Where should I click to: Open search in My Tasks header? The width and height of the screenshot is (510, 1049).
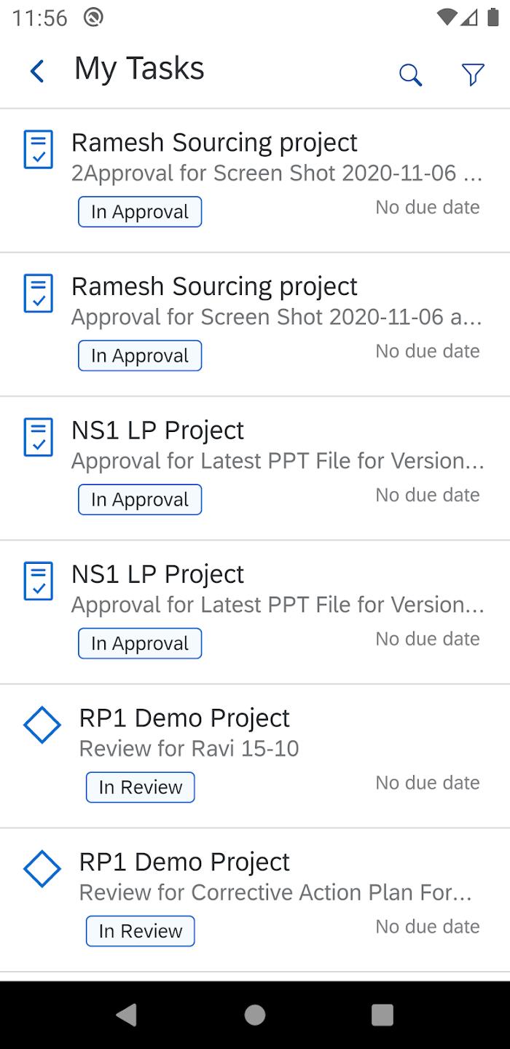click(x=410, y=74)
